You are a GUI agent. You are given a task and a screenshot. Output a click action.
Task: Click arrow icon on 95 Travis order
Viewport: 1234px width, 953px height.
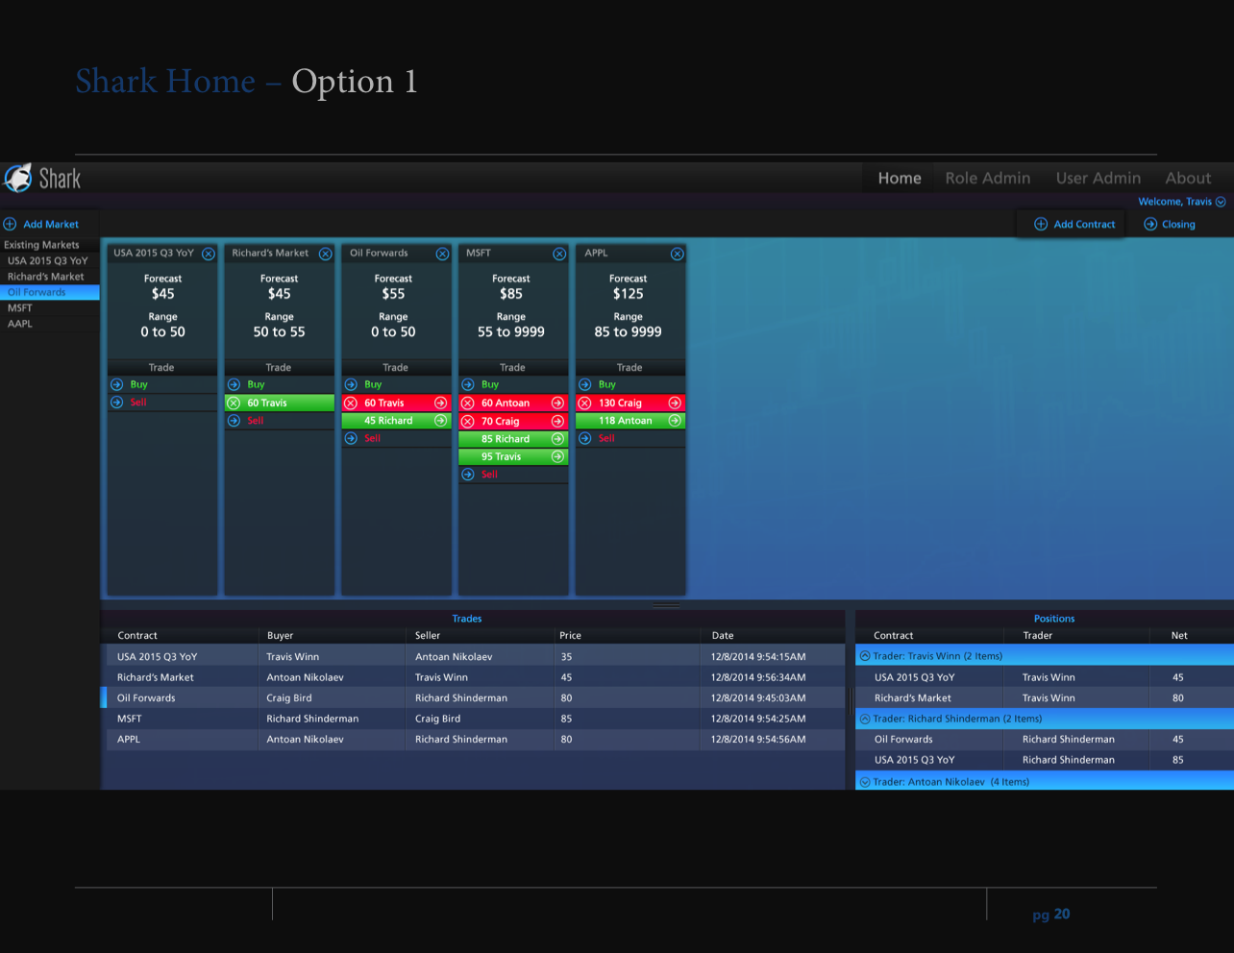pyautogui.click(x=557, y=457)
